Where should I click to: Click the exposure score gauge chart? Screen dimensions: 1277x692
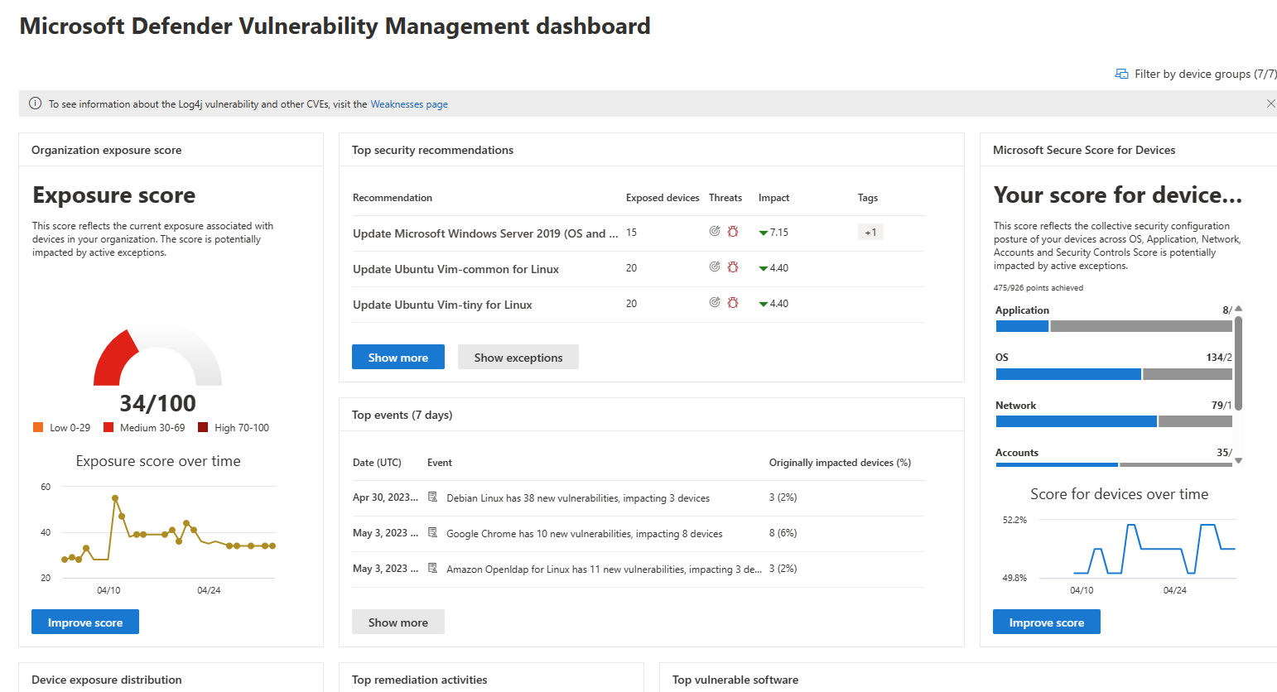point(157,356)
